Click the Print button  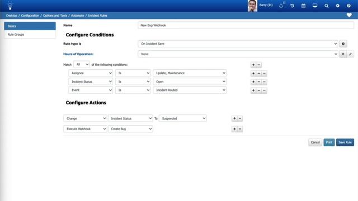(329, 142)
